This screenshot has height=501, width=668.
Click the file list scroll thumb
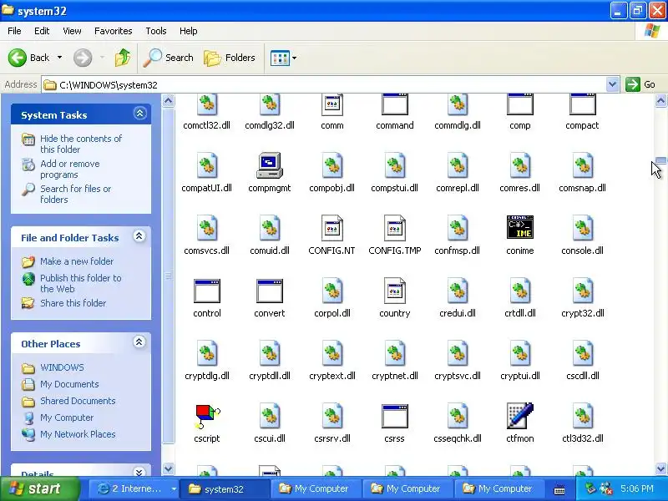pos(660,160)
